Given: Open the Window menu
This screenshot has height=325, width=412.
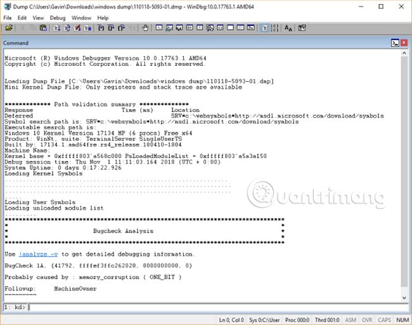Looking at the screenshot, I should click(x=82, y=18).
